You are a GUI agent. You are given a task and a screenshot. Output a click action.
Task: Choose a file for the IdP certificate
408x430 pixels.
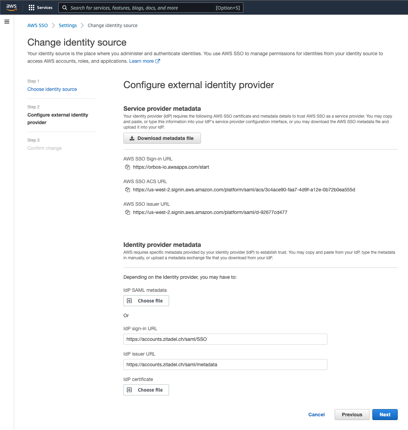pos(146,390)
